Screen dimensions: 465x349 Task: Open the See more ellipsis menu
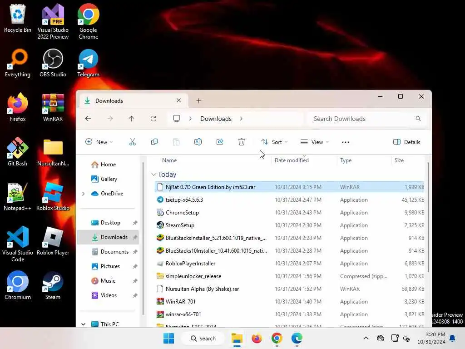(346, 142)
